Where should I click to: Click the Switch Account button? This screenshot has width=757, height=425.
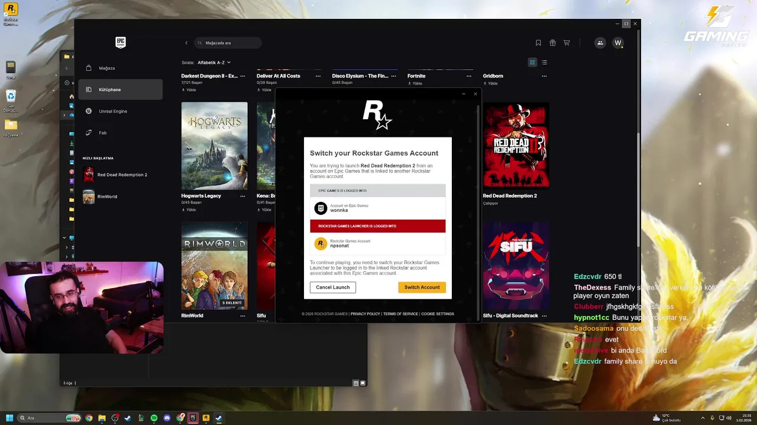pos(422,287)
